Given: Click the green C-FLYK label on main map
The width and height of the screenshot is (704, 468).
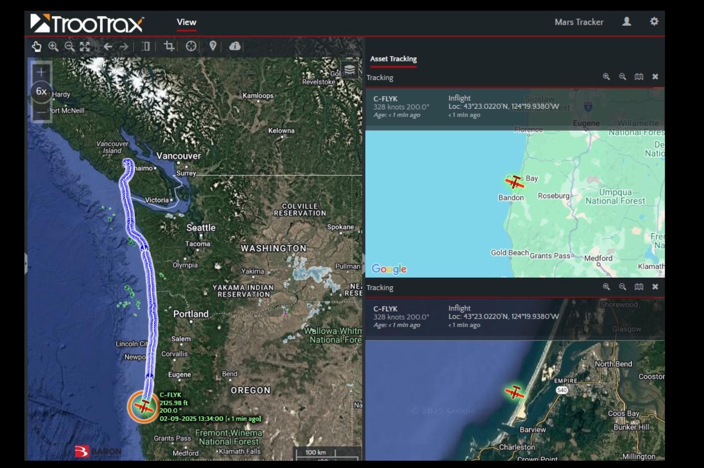Looking at the screenshot, I should pos(170,395).
